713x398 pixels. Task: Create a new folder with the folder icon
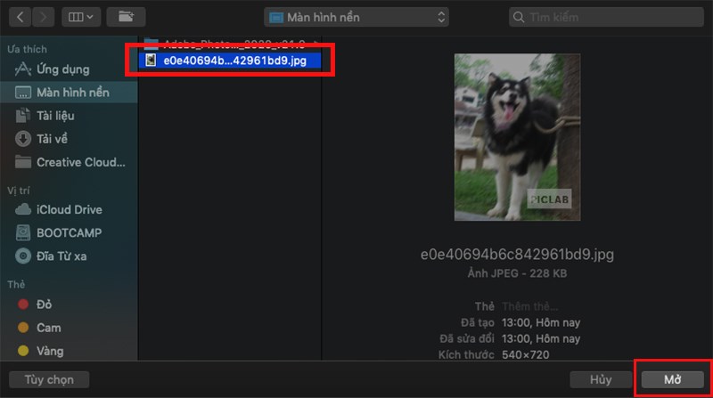tap(126, 17)
